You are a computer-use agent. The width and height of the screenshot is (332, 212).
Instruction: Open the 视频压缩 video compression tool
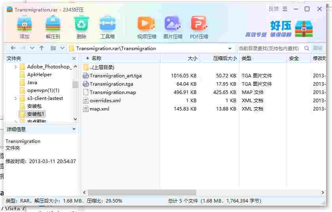click(146, 28)
